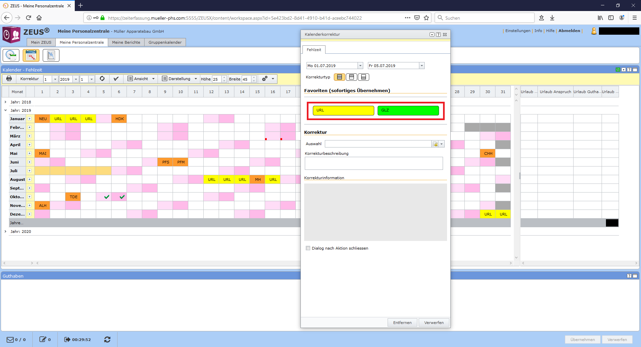This screenshot has width=641, height=347.
Task: Switch to the Gruppenkalender tab
Action: (165, 42)
